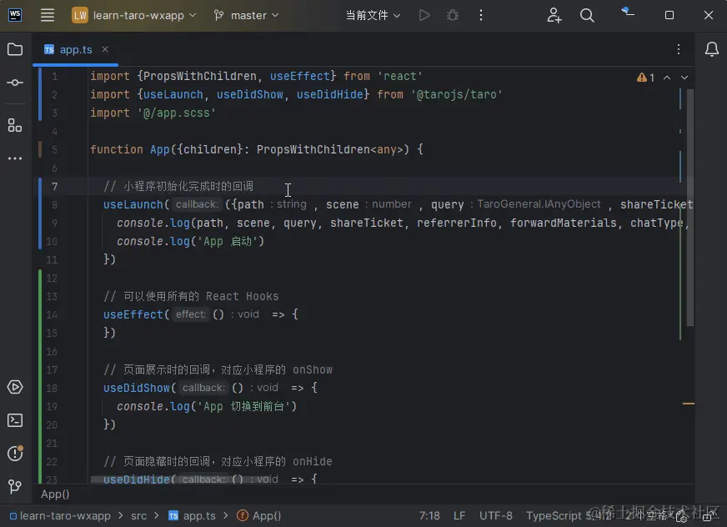Viewport: 727px width, 527px height.
Task: Click App() in the navigation bar
Action: [259, 516]
